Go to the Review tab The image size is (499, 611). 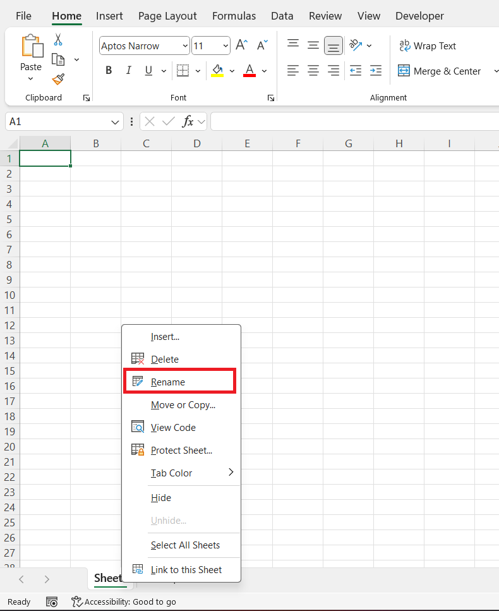(x=325, y=16)
